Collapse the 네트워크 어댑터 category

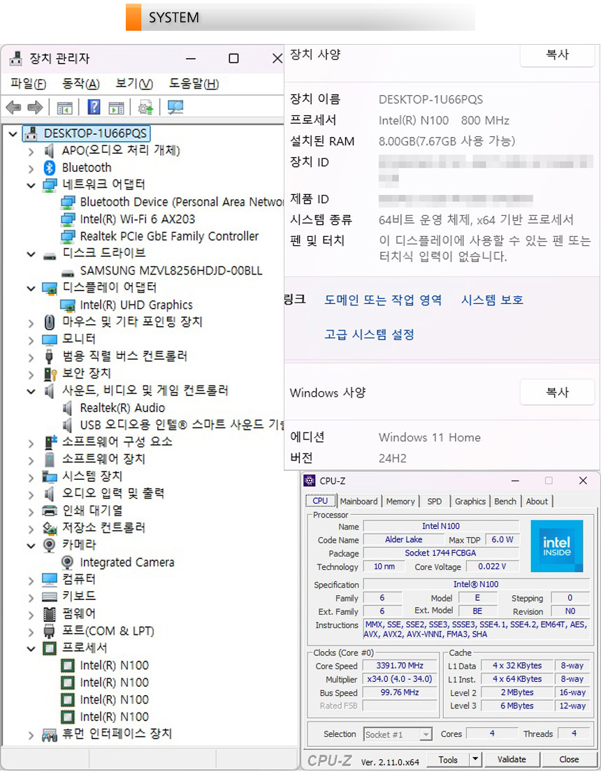[x=31, y=185]
